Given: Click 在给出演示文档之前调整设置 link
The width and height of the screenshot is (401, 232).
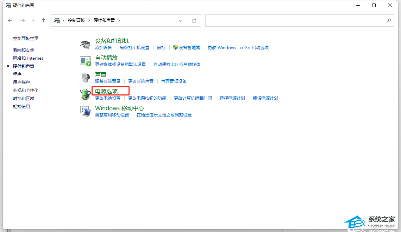Looking at the screenshot, I should click(164, 115).
